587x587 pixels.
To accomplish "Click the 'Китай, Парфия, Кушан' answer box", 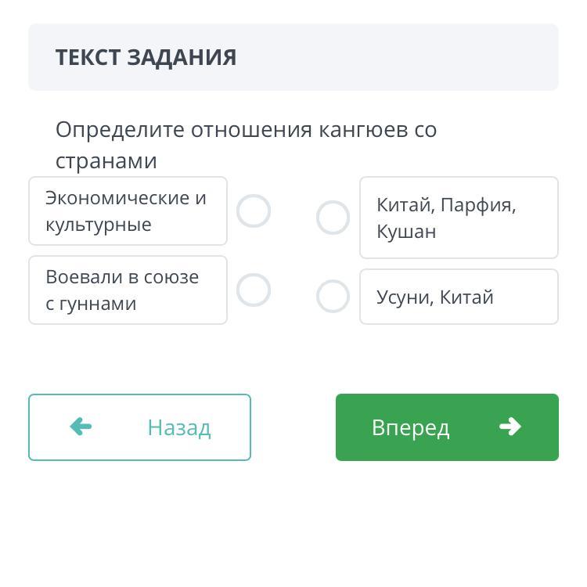I will point(459,218).
